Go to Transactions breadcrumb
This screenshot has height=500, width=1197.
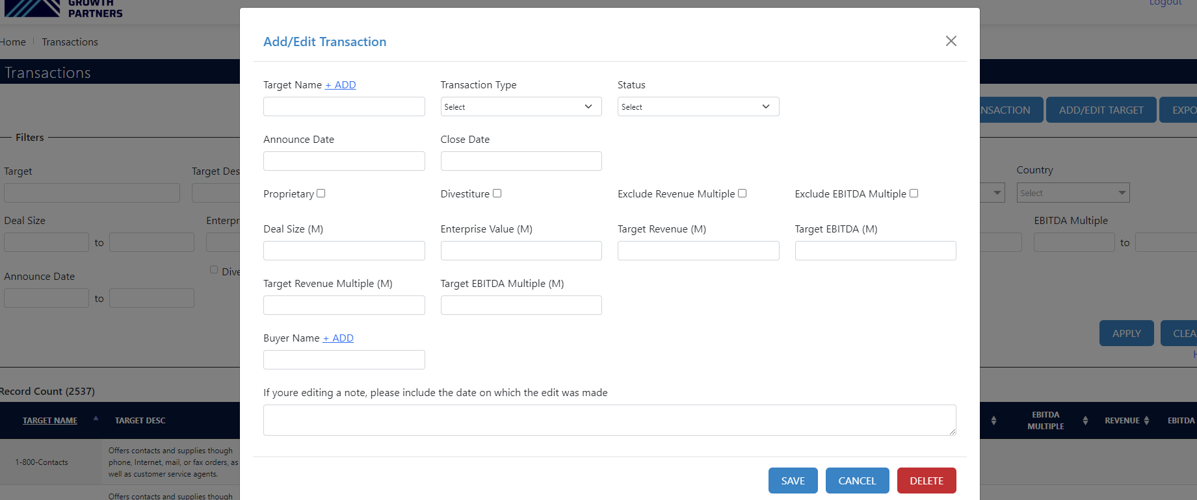click(x=70, y=42)
